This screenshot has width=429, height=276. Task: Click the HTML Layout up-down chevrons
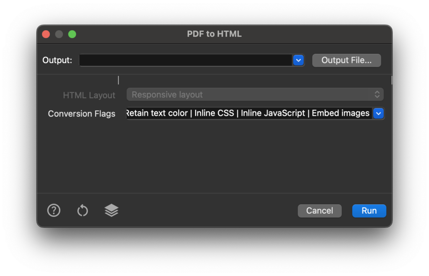[x=377, y=95]
